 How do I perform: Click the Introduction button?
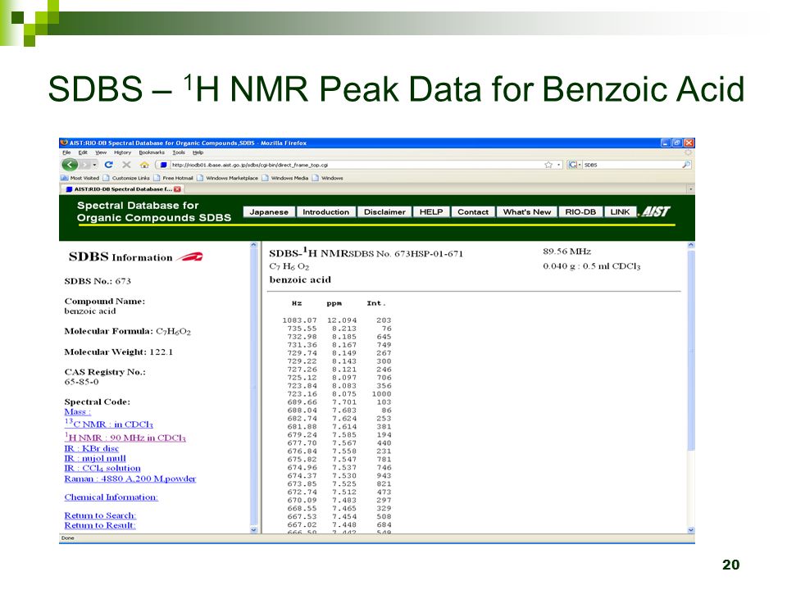(325, 211)
